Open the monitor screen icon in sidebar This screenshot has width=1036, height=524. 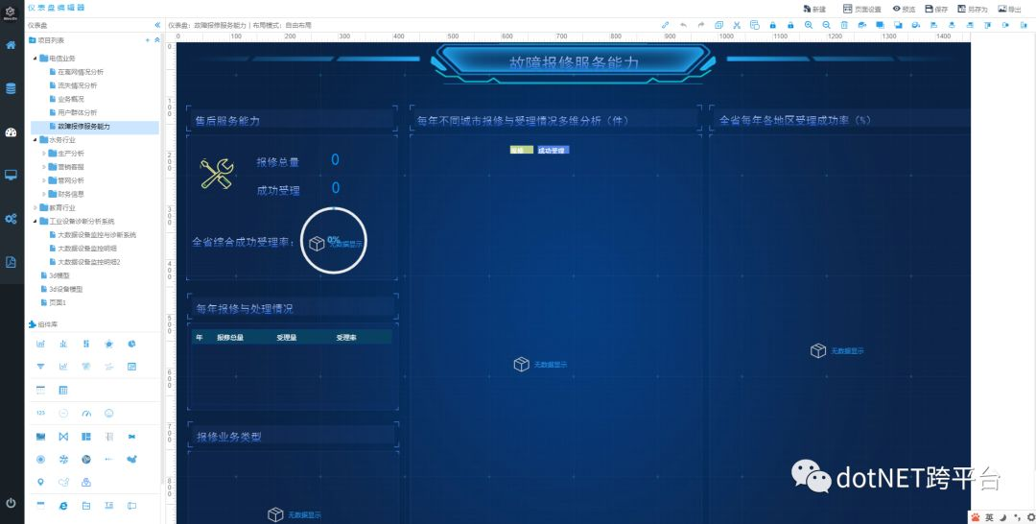pos(11,175)
